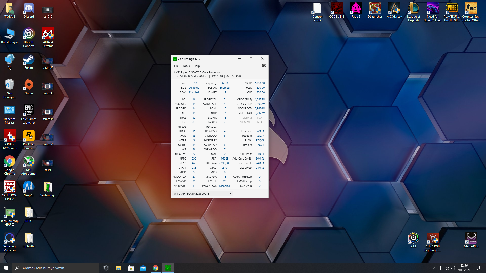Open PUBG Battlegrounds shortcut
This screenshot has width=486, height=273.
(x=452, y=12)
